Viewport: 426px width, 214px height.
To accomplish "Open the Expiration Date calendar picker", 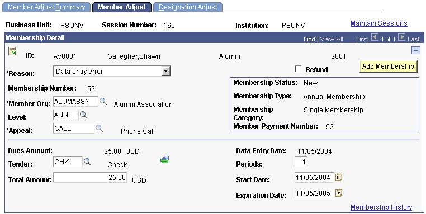I will [x=339, y=193].
